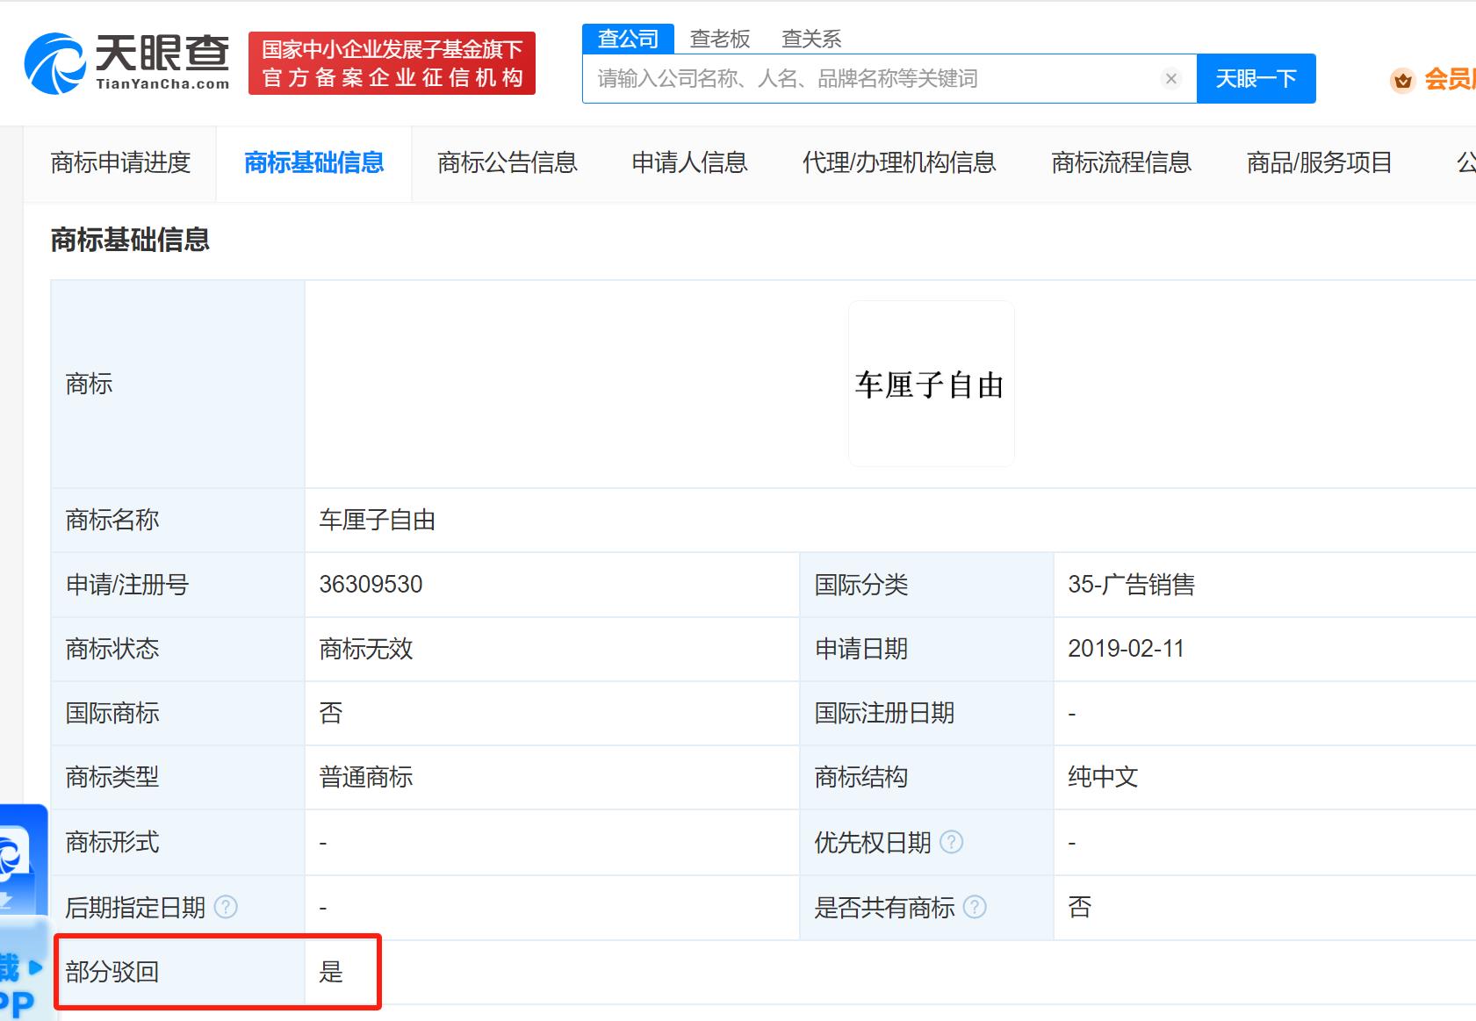Click the 车厘子自由 trademark image

[x=931, y=384]
